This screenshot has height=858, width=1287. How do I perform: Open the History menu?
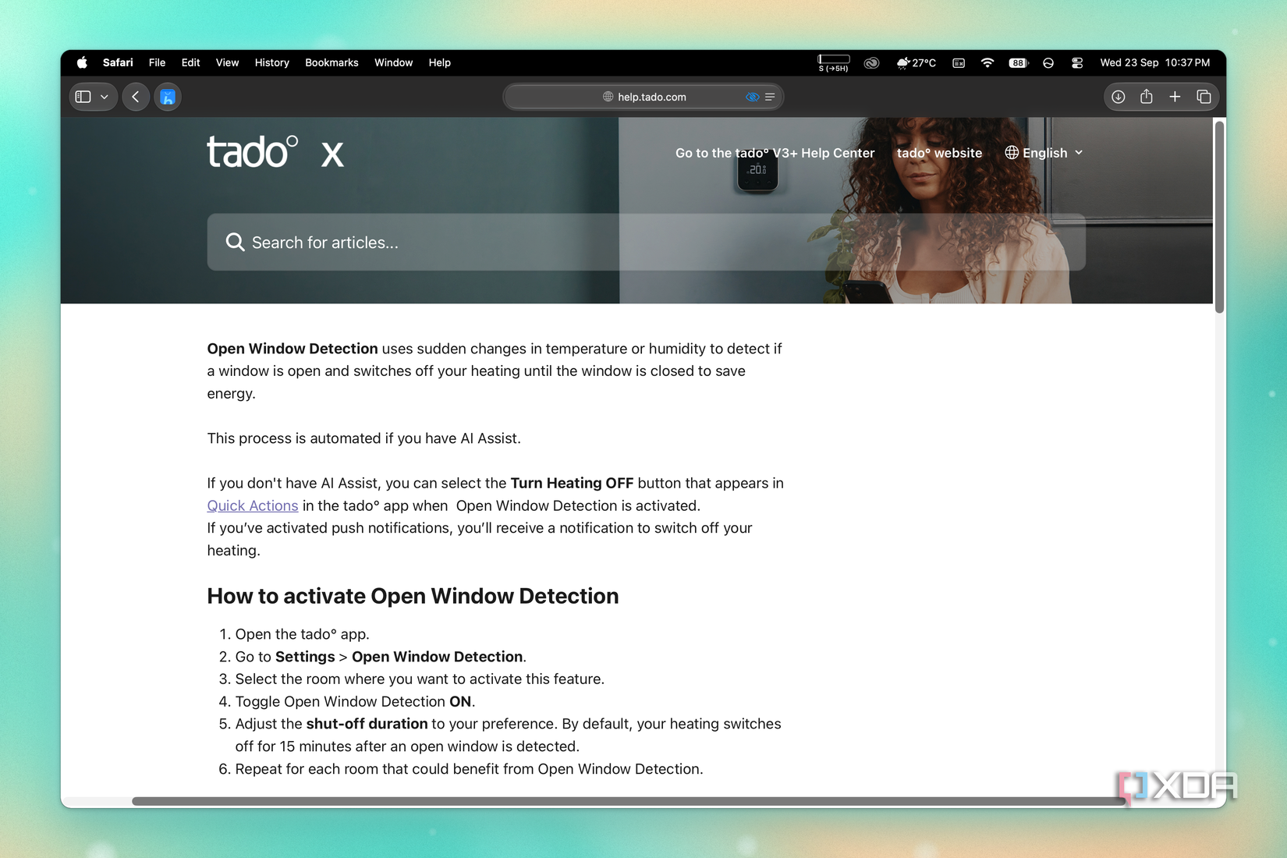[271, 62]
